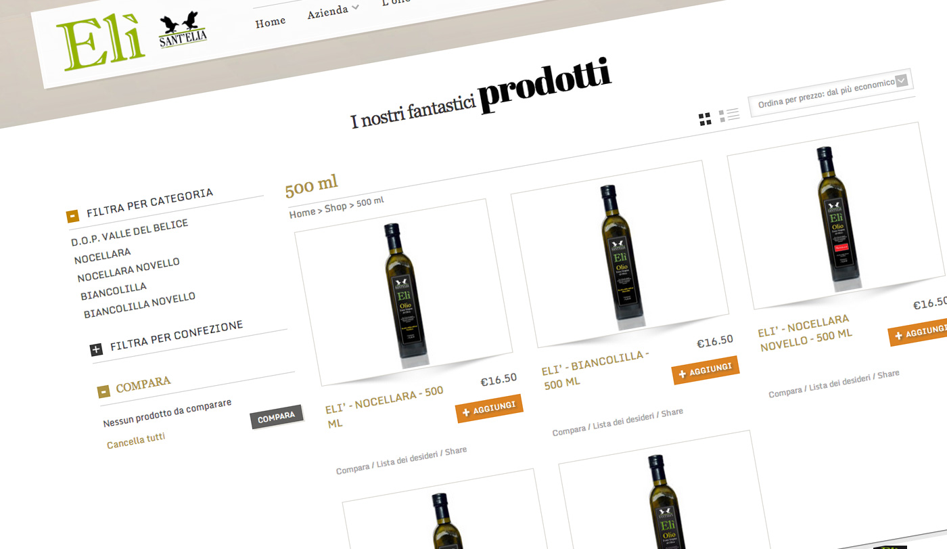Image resolution: width=947 pixels, height=549 pixels.
Task: Collapse the Filtra per Categoria section
Action: (72, 217)
